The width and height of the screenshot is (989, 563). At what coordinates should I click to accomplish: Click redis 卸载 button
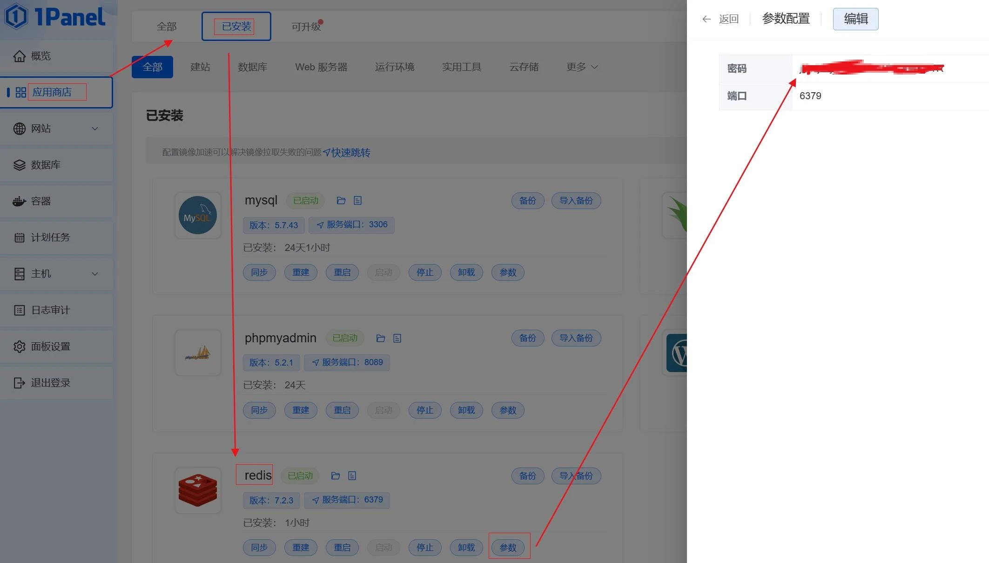click(466, 548)
